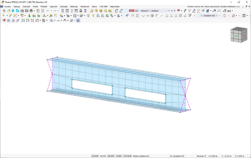Expand the print icon dropdown arrow

[x=34, y=11]
